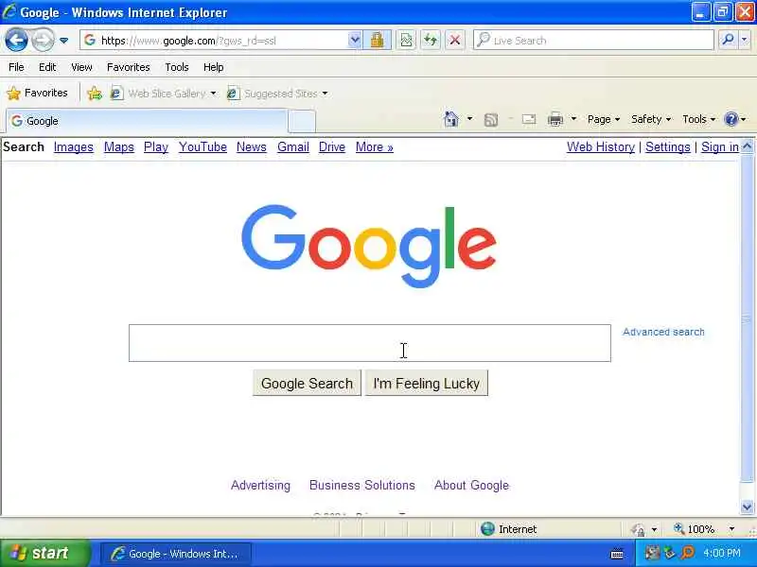Viewport: 757px width, 567px height.
Task: Expand the Home button dropdown arrow
Action: 469,119
